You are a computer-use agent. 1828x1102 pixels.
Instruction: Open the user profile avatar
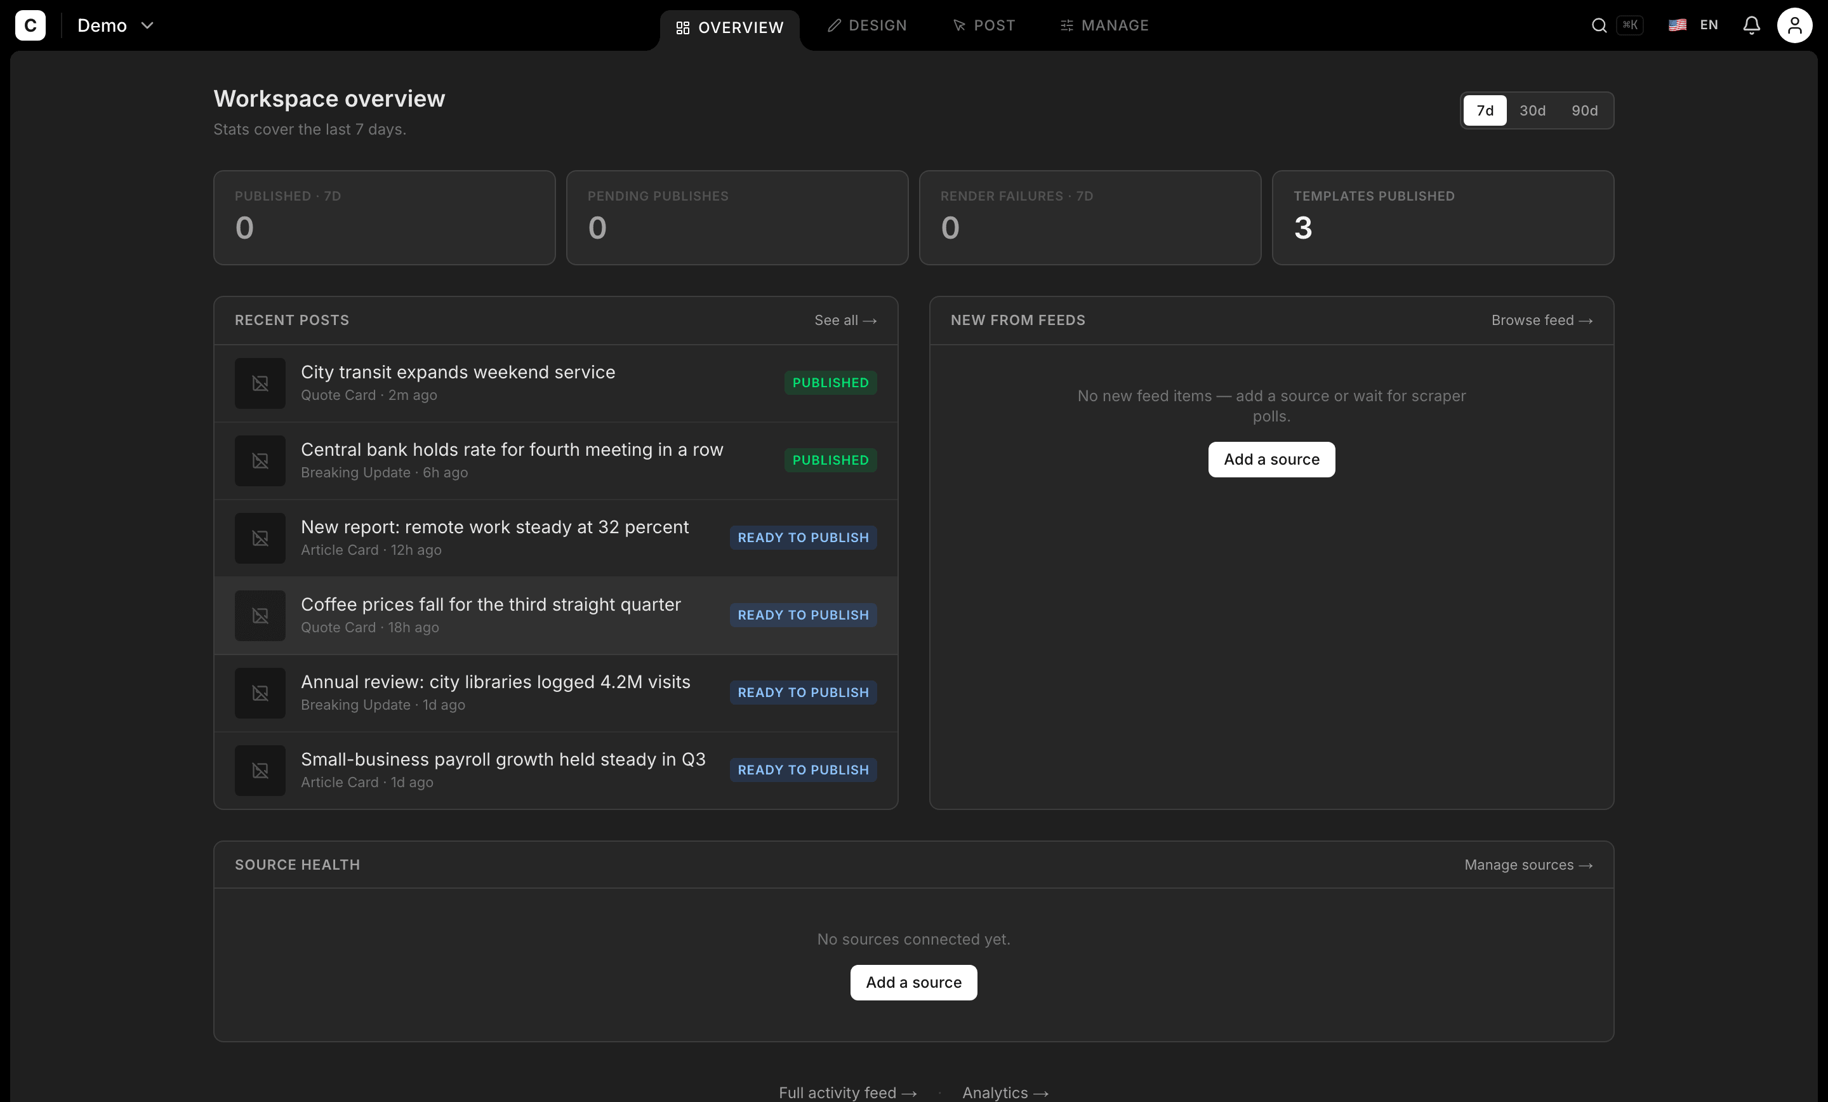(x=1794, y=25)
